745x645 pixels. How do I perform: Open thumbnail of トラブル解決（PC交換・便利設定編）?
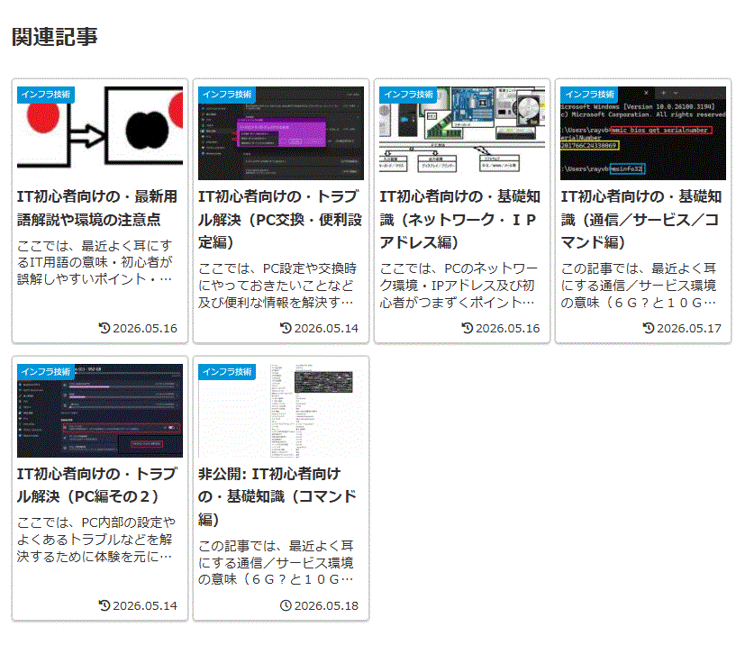(281, 133)
